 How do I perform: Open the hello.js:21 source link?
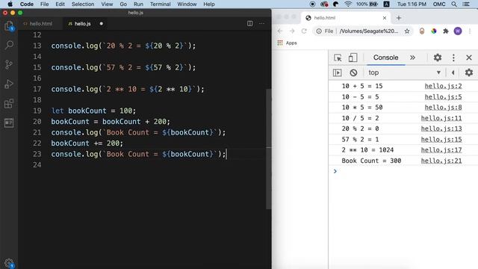click(441, 161)
